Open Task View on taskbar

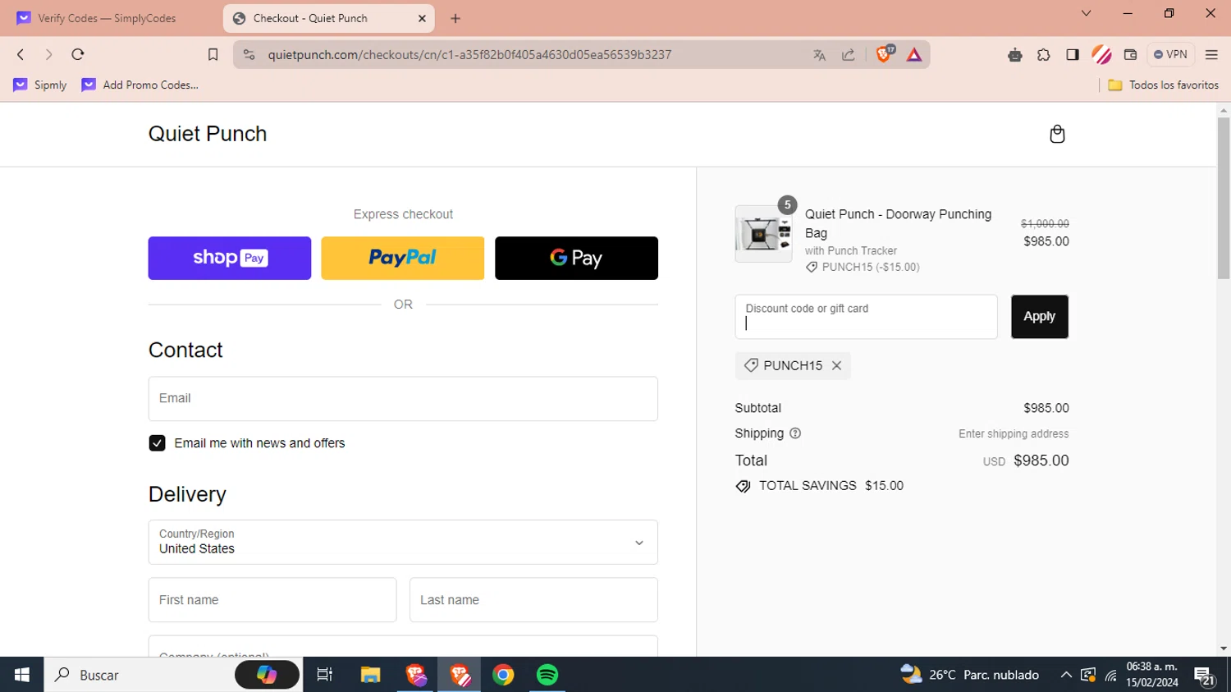click(x=325, y=675)
